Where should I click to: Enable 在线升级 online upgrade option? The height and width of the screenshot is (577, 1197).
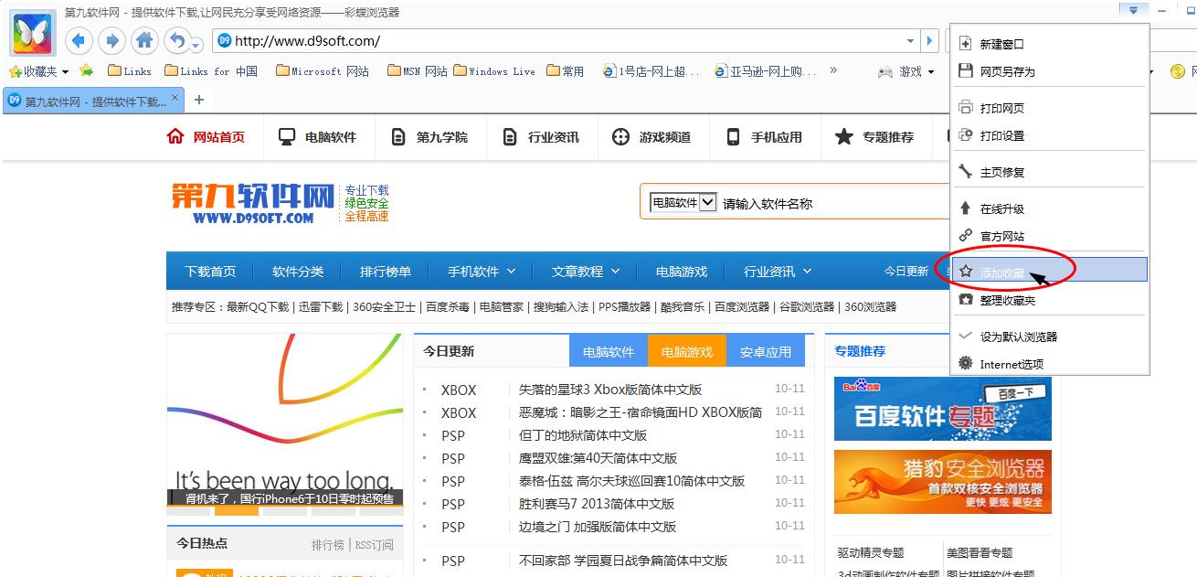[x=1000, y=208]
